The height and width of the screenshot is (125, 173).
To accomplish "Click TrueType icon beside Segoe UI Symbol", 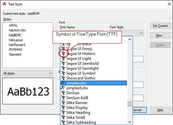I will click(x=63, y=73).
